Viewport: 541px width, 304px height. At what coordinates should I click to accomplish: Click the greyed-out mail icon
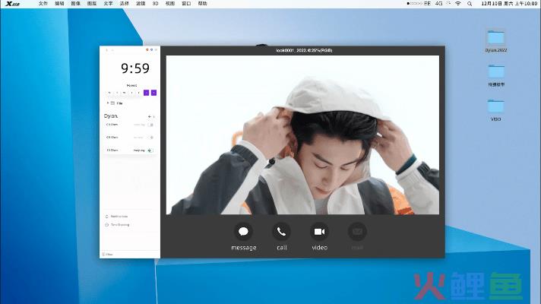(357, 232)
